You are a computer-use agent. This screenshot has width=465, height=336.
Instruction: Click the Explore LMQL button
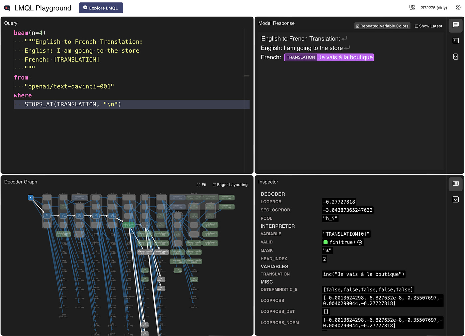coord(101,8)
